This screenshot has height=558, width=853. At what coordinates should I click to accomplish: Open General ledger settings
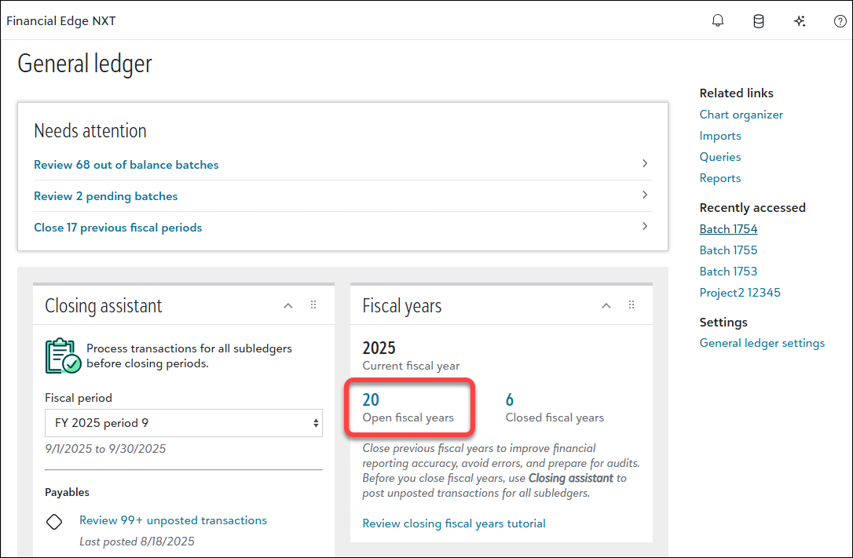tap(762, 343)
